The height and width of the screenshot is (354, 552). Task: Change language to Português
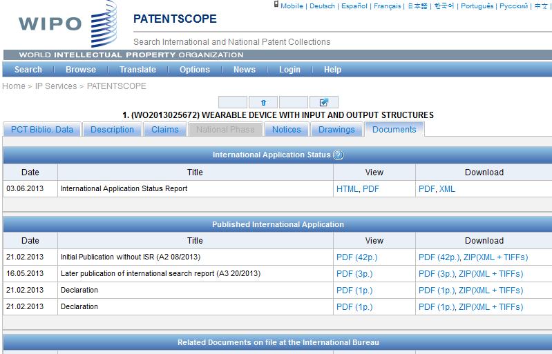(477, 6)
